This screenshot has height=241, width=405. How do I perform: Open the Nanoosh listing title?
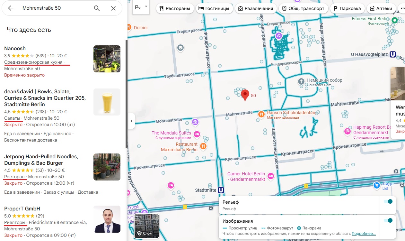coord(15,49)
